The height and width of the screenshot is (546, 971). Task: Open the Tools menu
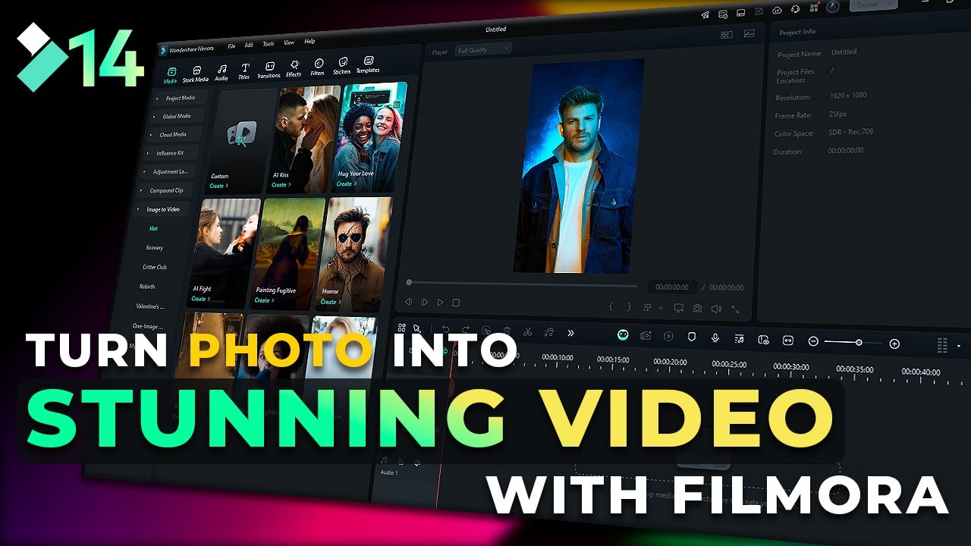(269, 44)
